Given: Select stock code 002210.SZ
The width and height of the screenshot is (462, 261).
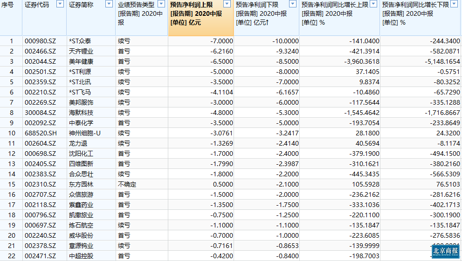Looking at the screenshot, I should tap(40, 92).
